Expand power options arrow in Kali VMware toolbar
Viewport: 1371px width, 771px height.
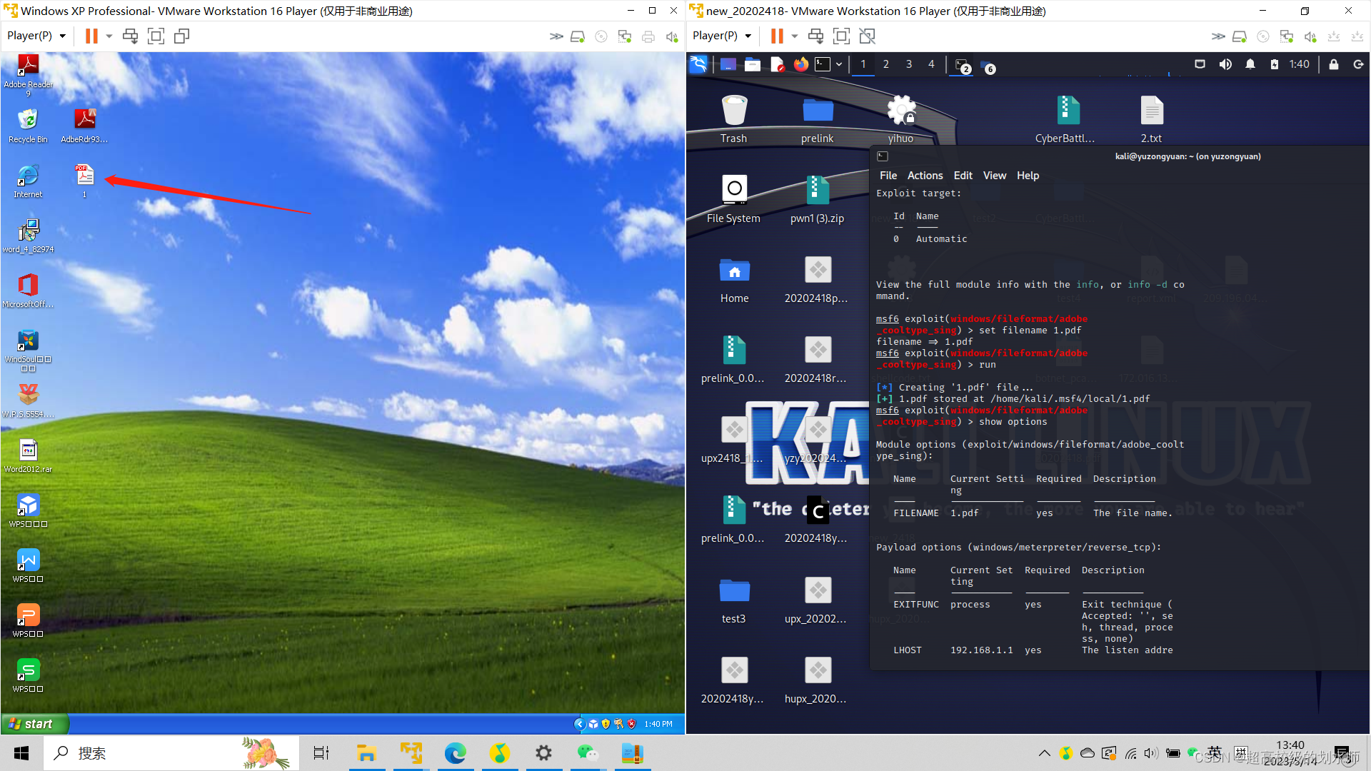794,36
